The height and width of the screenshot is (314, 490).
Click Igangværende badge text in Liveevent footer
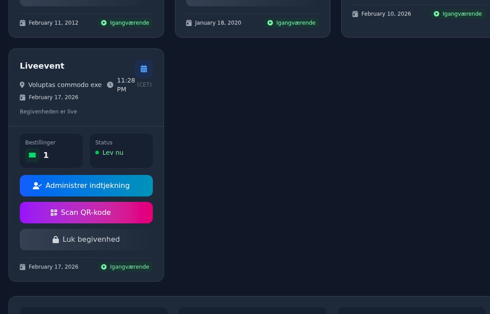click(129, 267)
